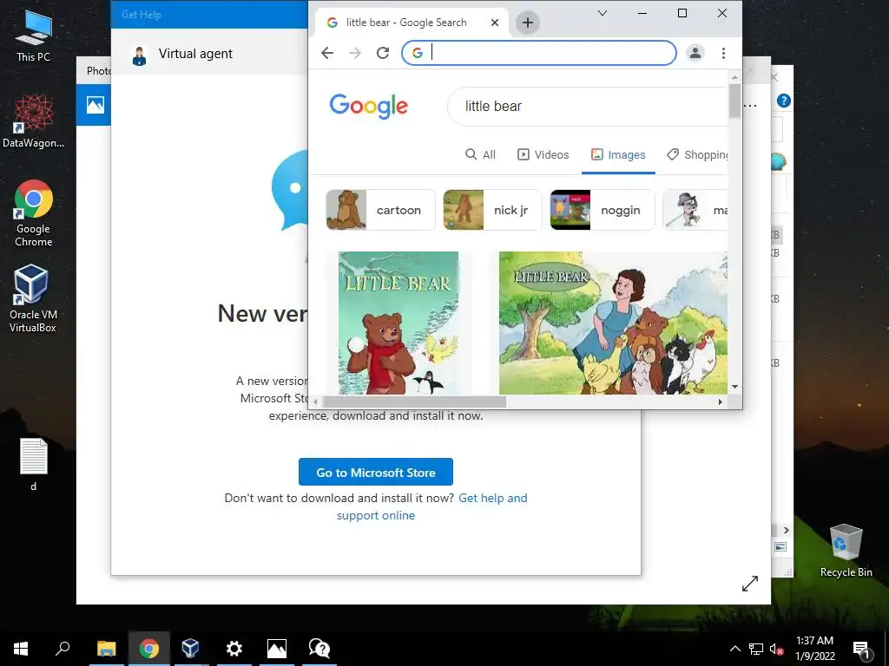Click the Photos window expand arrows icon
889x666 pixels.
[x=749, y=584]
